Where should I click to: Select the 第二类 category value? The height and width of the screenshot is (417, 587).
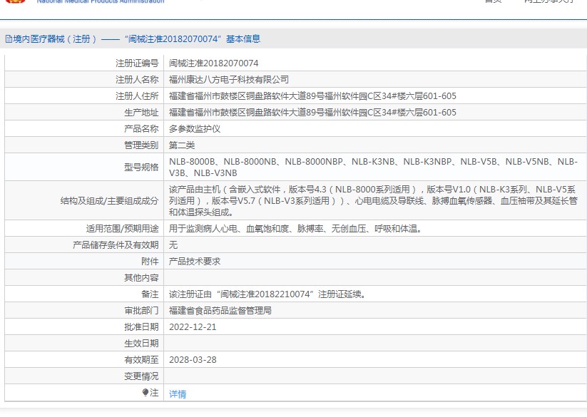point(182,145)
